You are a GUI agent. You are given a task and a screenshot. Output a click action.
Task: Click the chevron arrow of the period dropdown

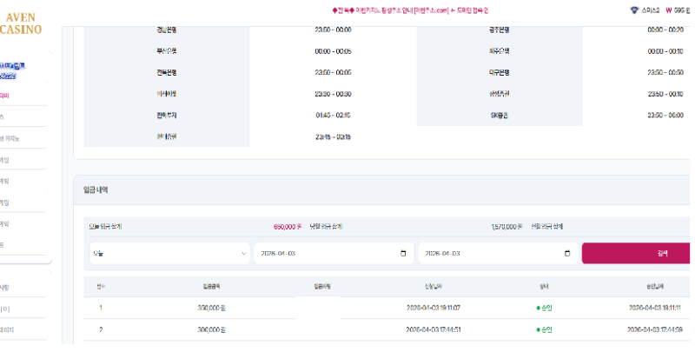pos(242,254)
